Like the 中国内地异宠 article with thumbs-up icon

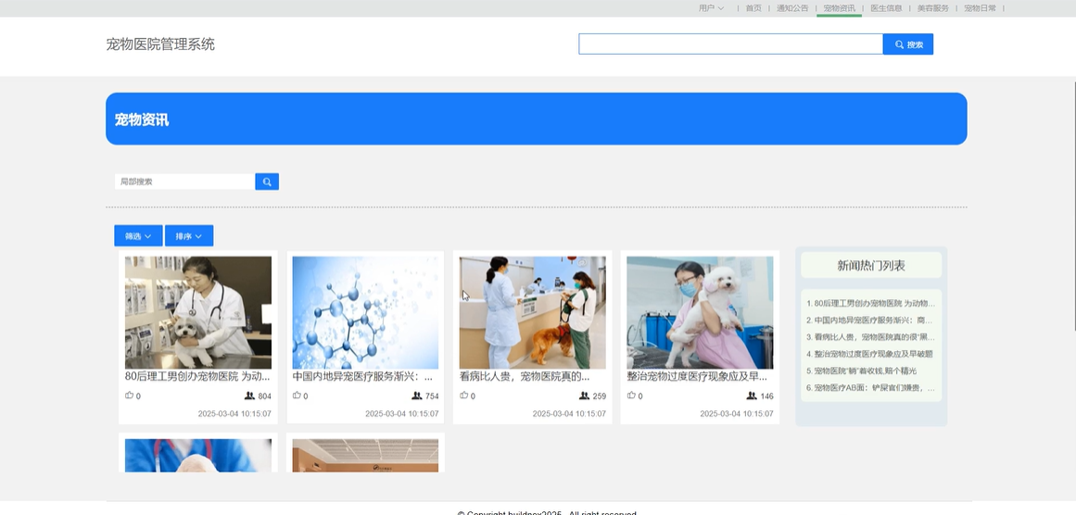(x=297, y=395)
